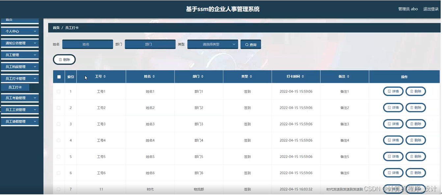The width and height of the screenshot is (442, 195).
Task: Click the 操作 column header
Action: [404, 77]
